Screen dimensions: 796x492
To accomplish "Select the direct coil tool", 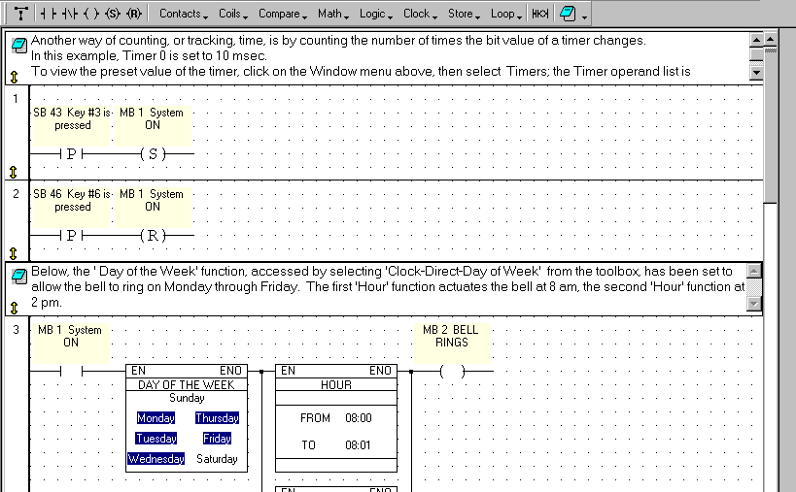I will (90, 14).
